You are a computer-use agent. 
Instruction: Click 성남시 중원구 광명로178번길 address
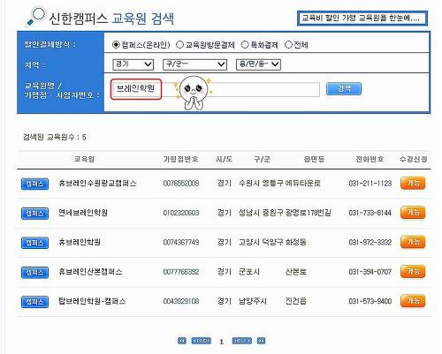[x=285, y=213]
